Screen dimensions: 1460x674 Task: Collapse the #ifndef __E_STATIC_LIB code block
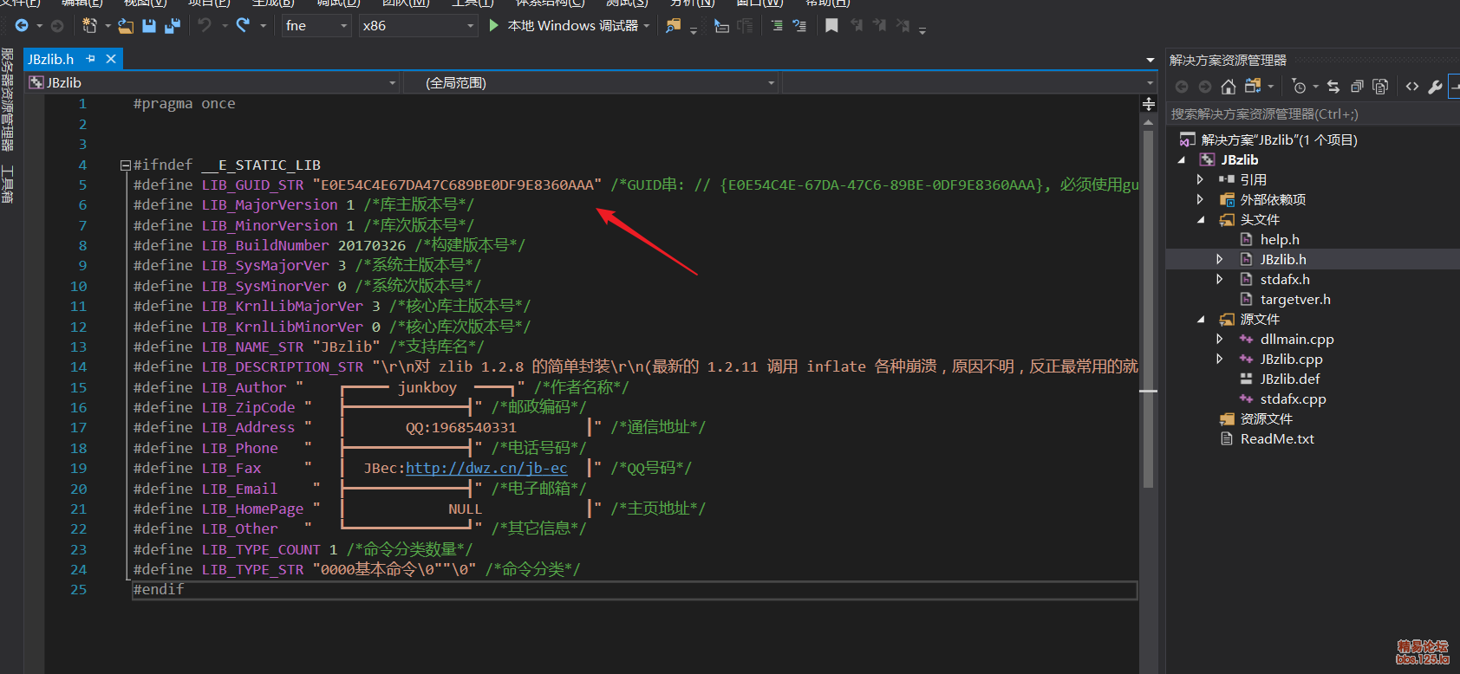[126, 165]
